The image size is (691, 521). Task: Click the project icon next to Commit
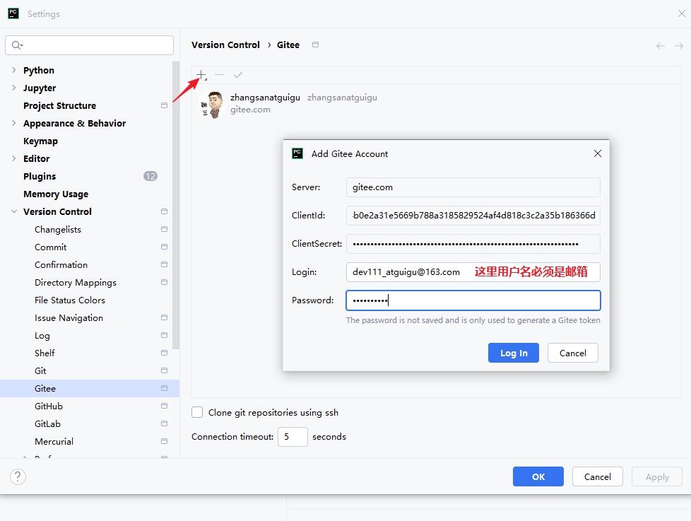click(x=165, y=247)
